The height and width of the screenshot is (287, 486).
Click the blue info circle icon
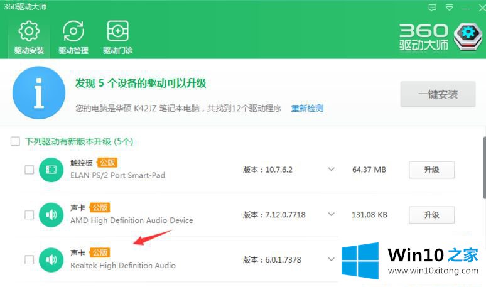pyautogui.click(x=38, y=93)
